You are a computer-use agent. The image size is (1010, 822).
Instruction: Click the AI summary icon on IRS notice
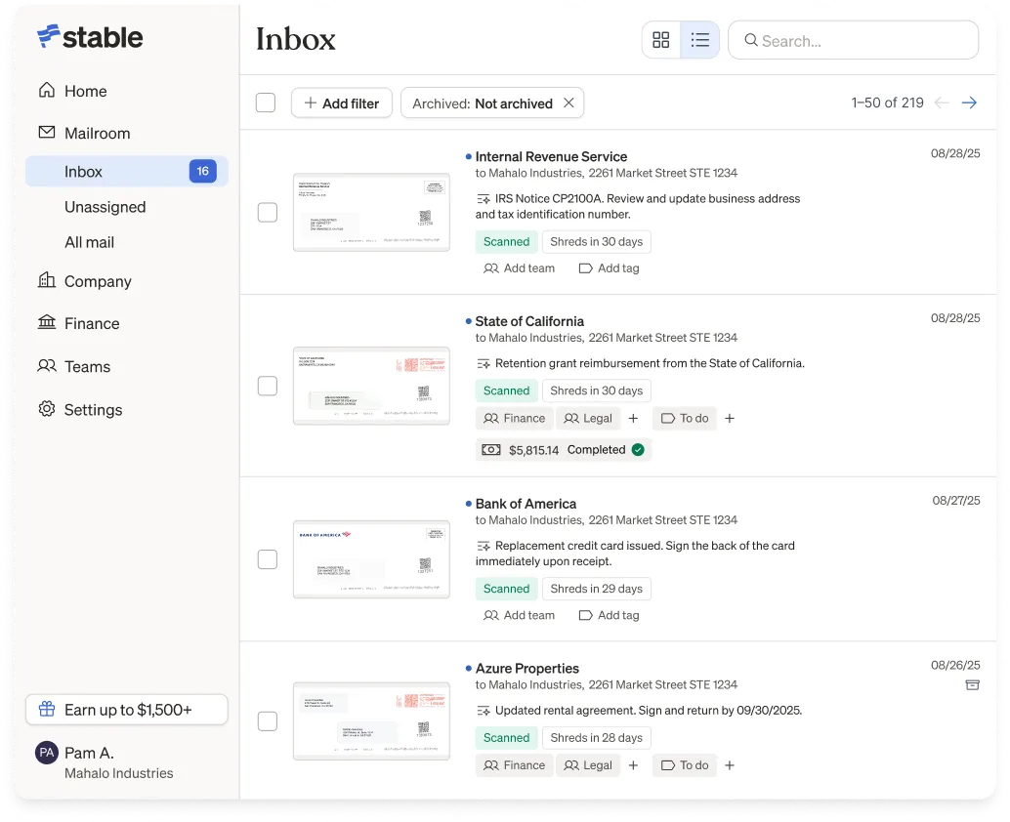(484, 199)
